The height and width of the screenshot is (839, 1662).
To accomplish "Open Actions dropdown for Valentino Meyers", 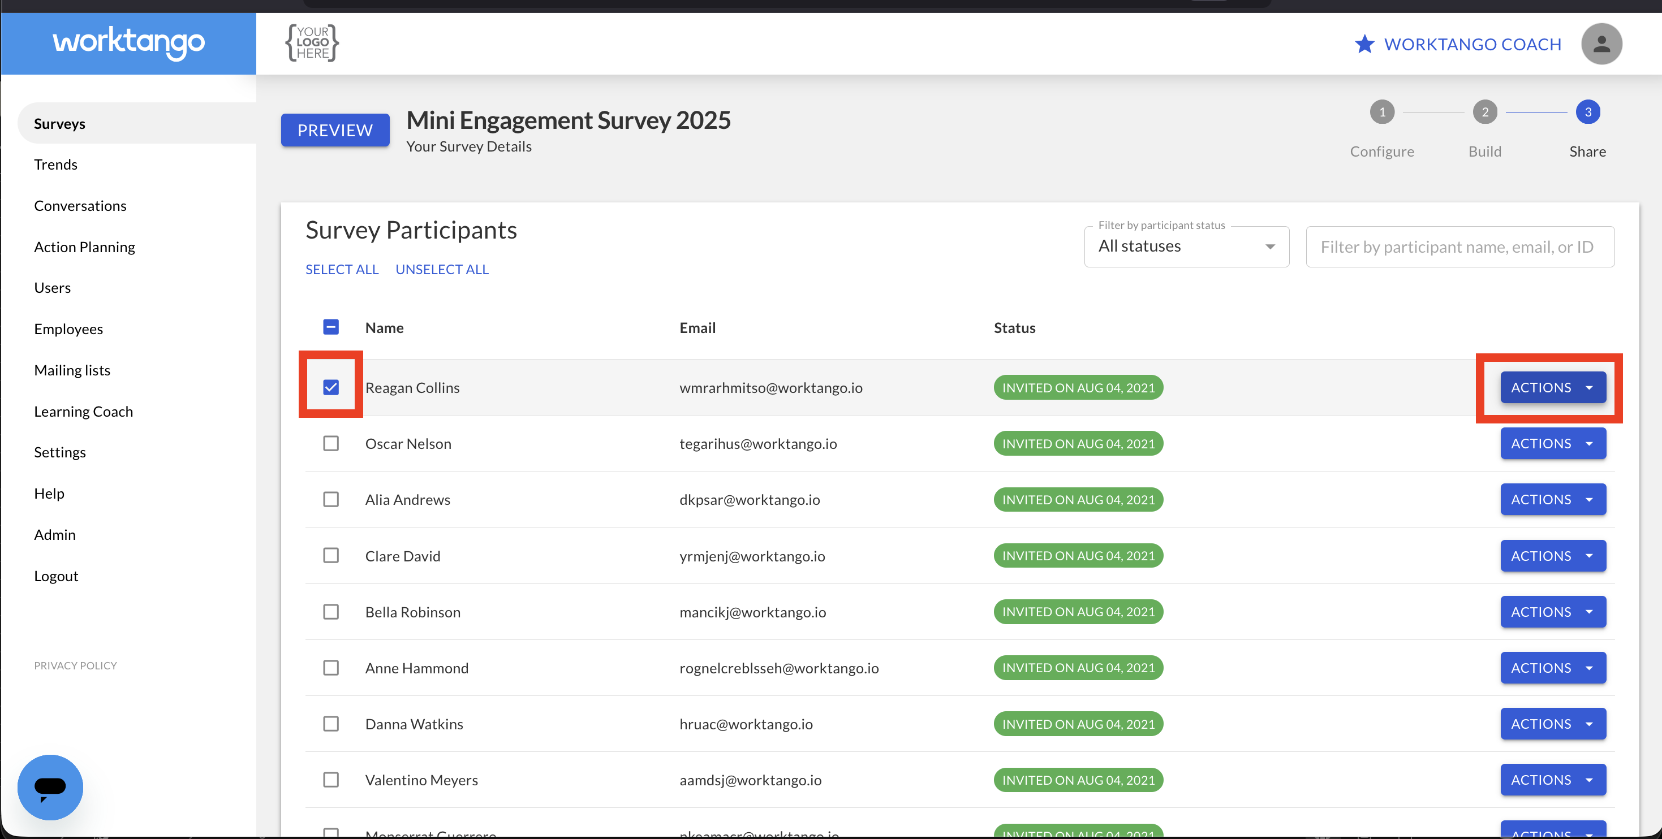I will [x=1553, y=780].
